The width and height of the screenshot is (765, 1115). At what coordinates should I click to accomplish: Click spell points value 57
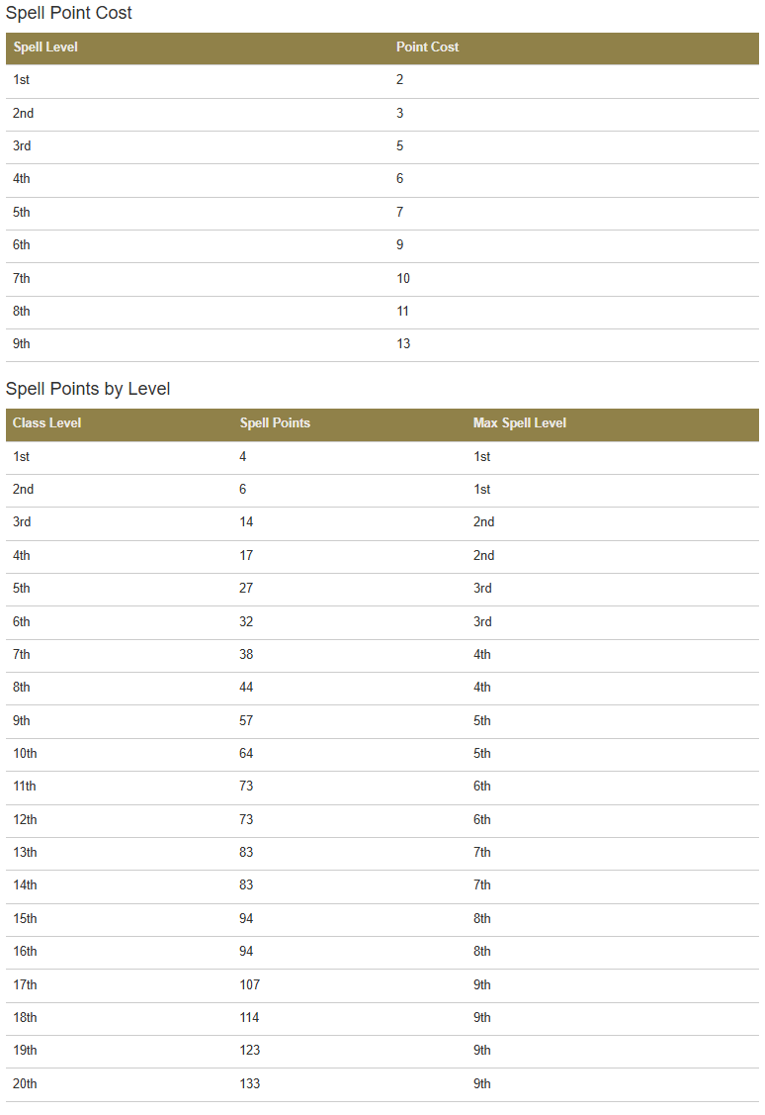tap(246, 721)
